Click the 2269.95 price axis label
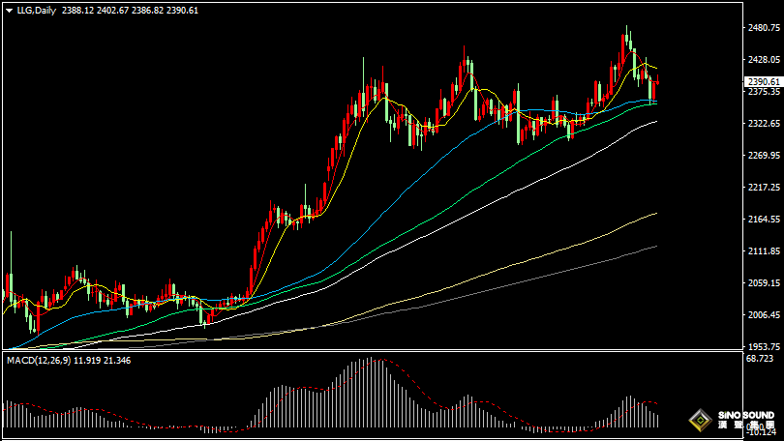Screen dimensions: 784x441 (x=763, y=156)
